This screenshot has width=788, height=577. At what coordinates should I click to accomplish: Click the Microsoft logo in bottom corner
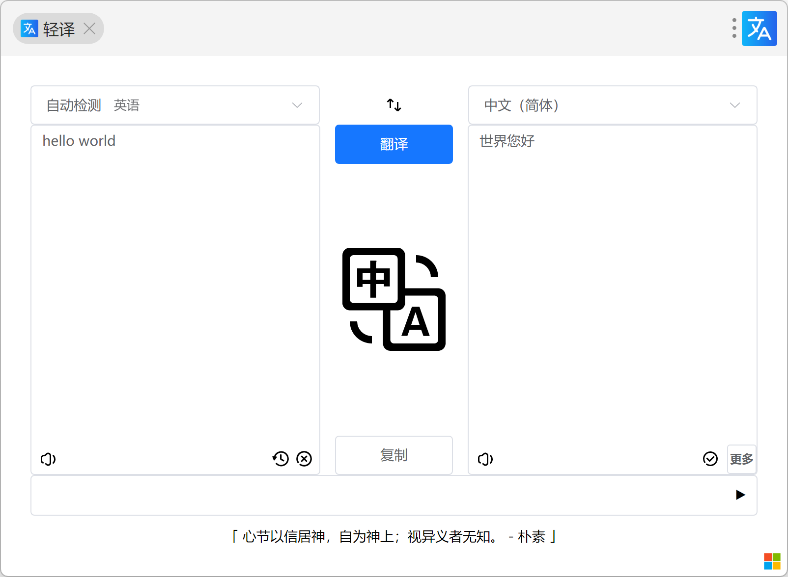pyautogui.click(x=772, y=561)
